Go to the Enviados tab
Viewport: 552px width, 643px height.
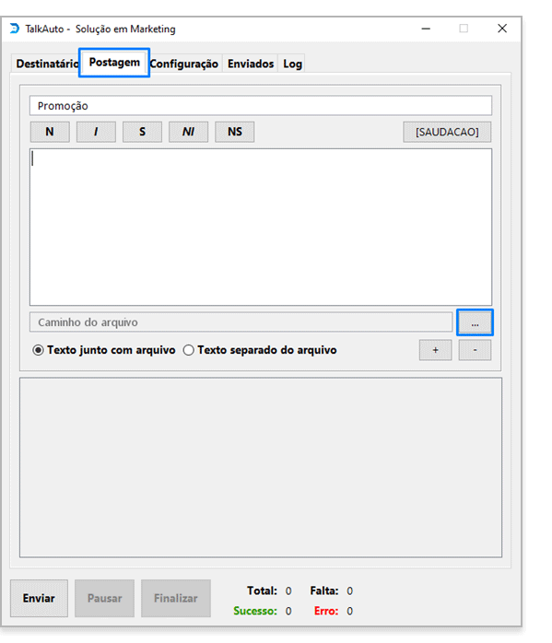pos(251,64)
